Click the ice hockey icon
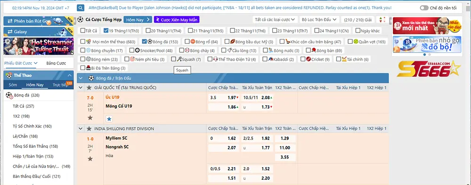The width and height of the screenshot is (471, 185). (x=288, y=41)
